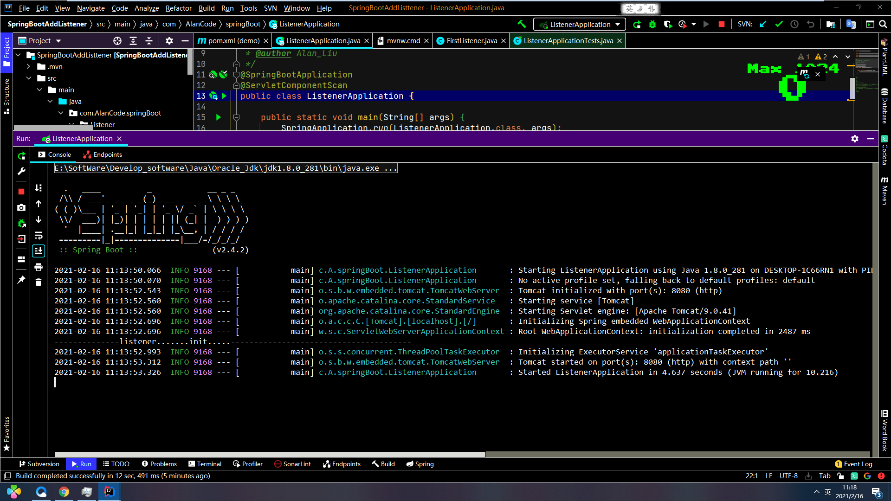Screen dimensions: 891x501
Task: Click the Pin Tab pushpin icon
Action: coord(21,280)
